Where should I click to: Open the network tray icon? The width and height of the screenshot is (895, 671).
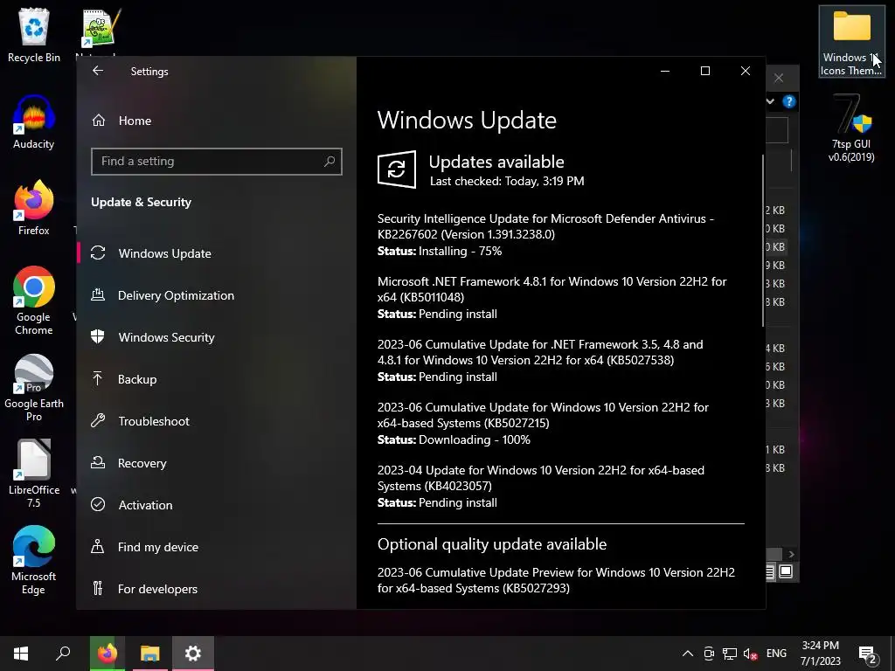click(x=730, y=654)
